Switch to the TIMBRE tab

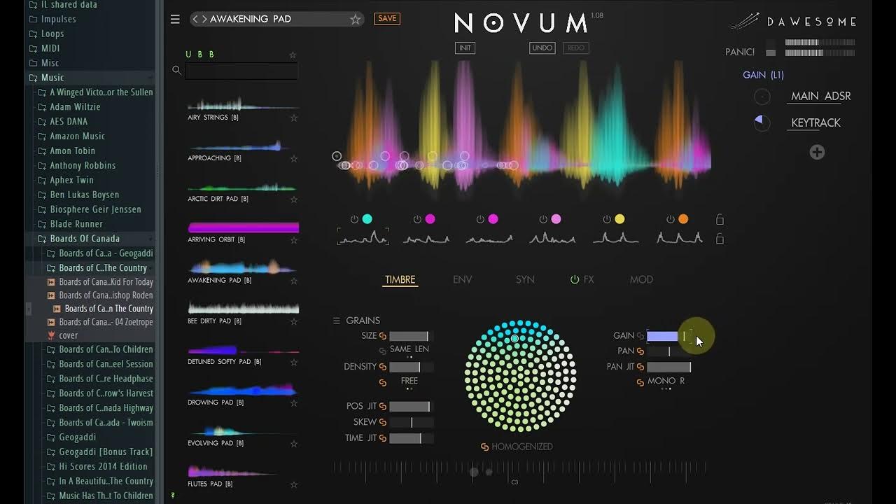[x=400, y=279]
